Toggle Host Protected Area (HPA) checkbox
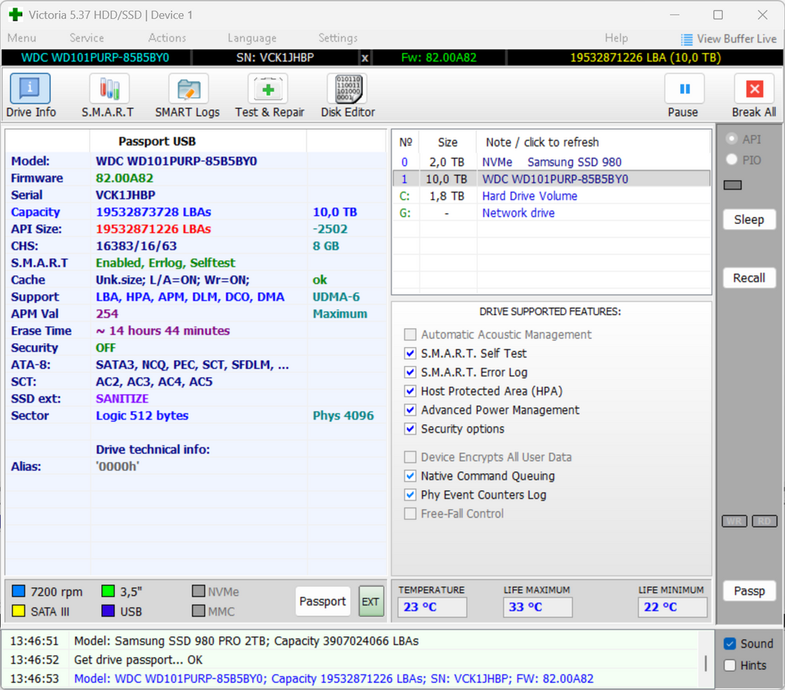Image resolution: width=785 pixels, height=690 pixels. pyautogui.click(x=410, y=391)
